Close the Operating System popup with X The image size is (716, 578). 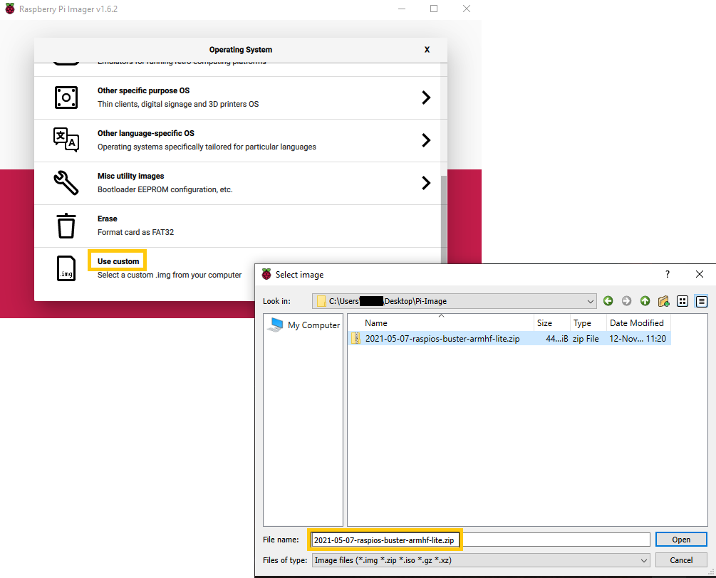tap(427, 50)
